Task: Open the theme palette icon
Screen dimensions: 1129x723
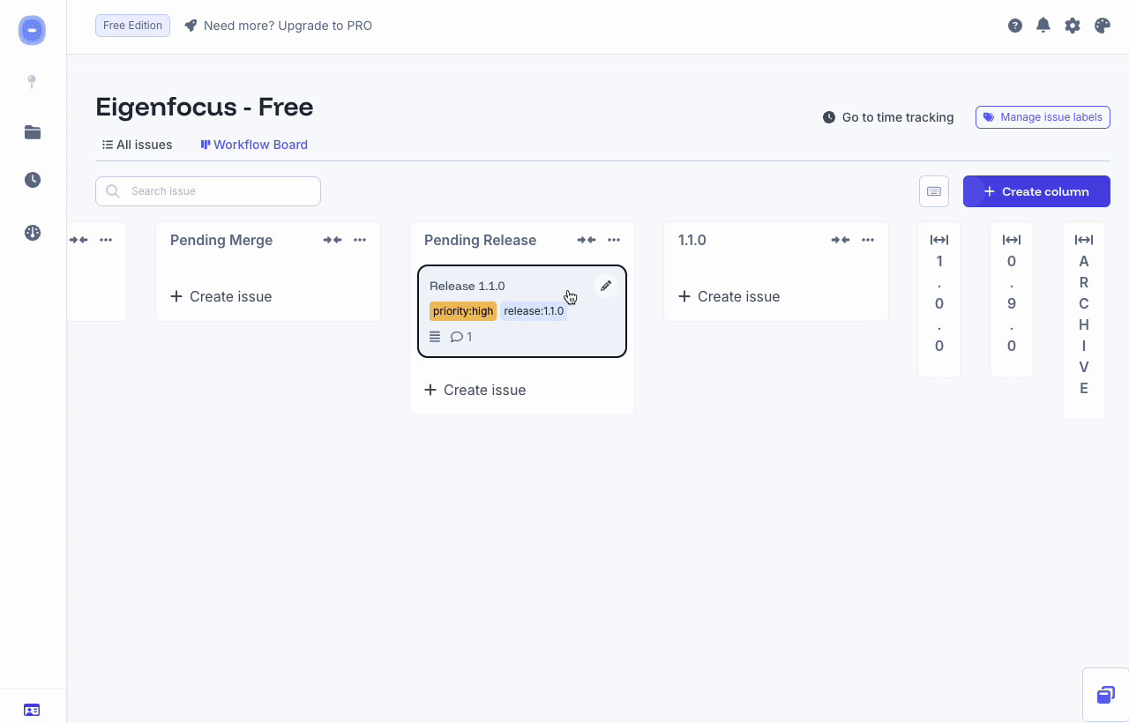Action: point(1101,26)
